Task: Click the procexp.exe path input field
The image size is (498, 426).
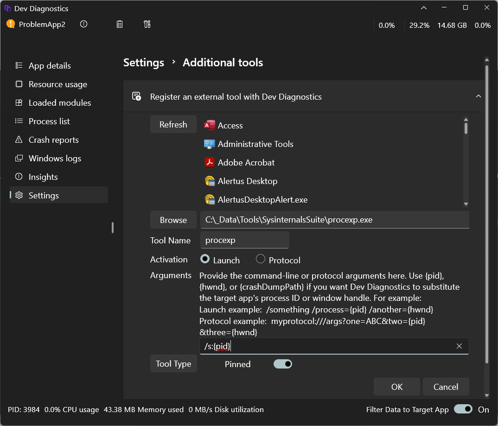Action: coord(335,220)
